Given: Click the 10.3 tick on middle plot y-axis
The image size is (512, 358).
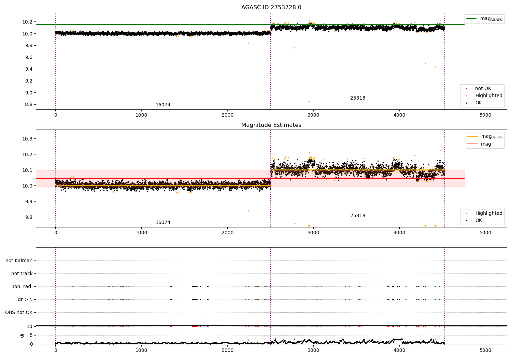Looking at the screenshot, I should point(27,139).
